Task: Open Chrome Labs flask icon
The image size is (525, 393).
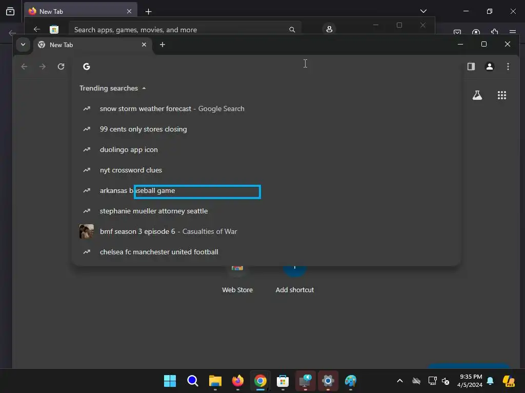Action: click(477, 95)
